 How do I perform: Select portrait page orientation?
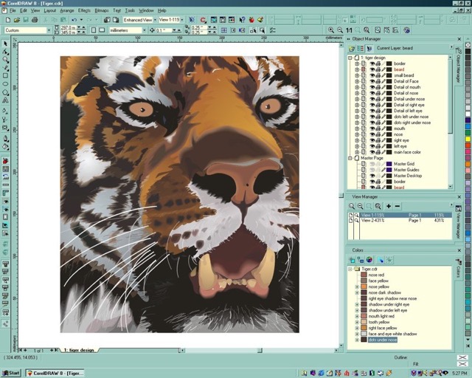pos(94,30)
